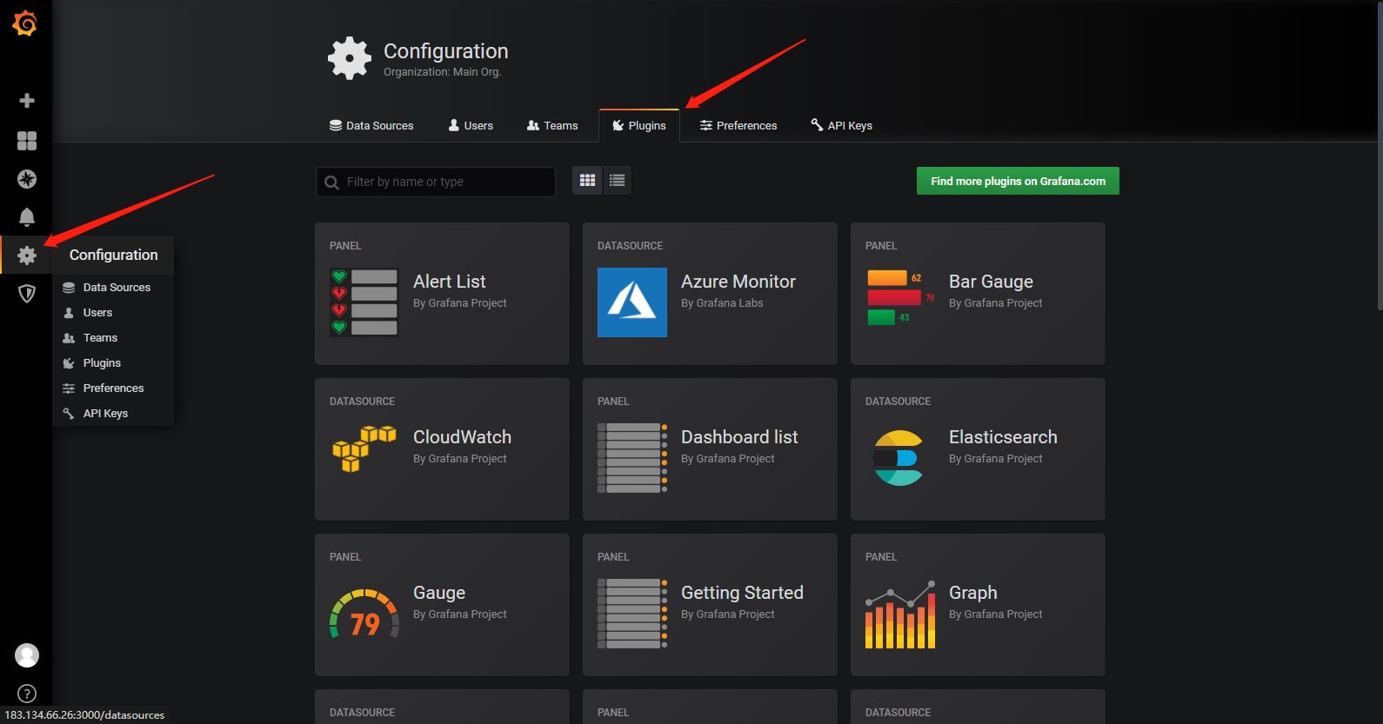Click the Dashboard list plugin icon

pyautogui.click(x=632, y=458)
